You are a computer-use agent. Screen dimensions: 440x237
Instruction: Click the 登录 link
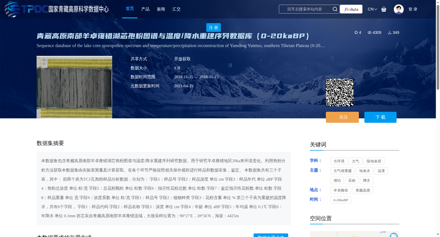click(413, 9)
